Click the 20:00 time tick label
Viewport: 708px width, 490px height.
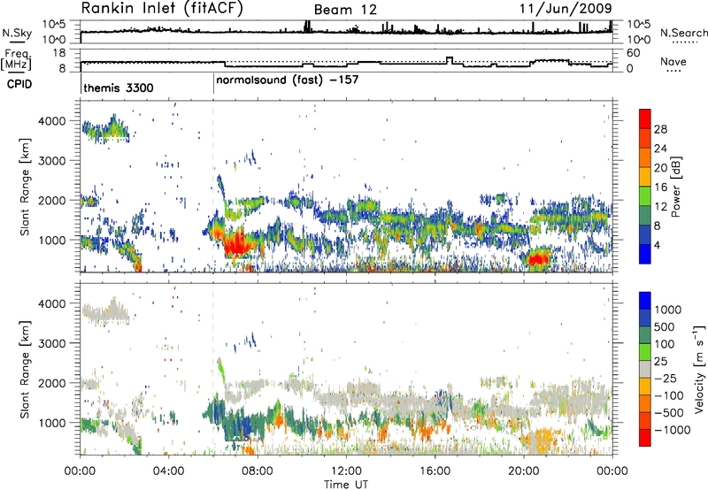tap(524, 471)
